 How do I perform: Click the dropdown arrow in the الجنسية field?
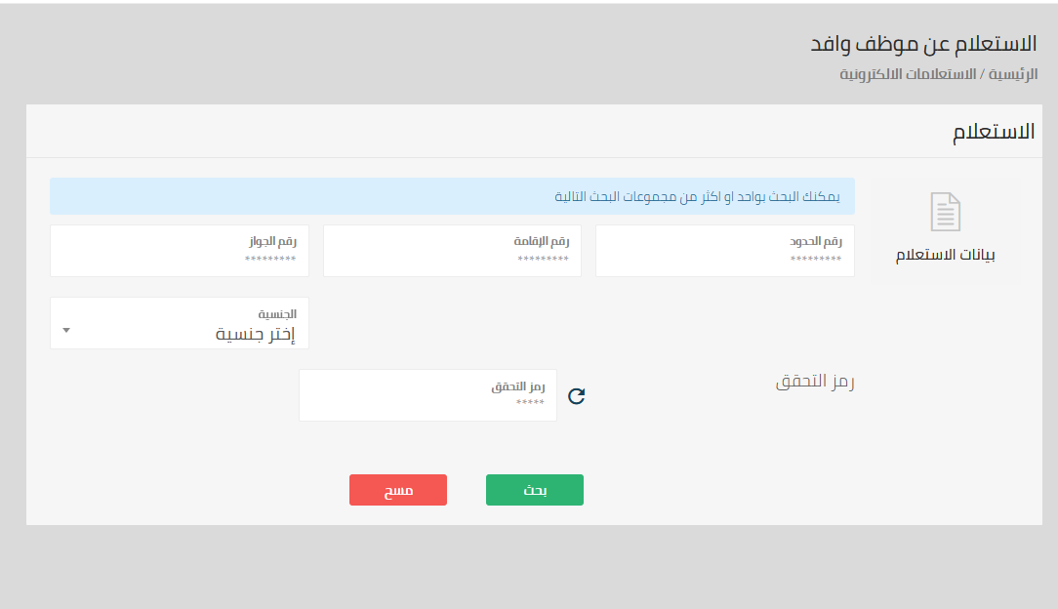66,331
